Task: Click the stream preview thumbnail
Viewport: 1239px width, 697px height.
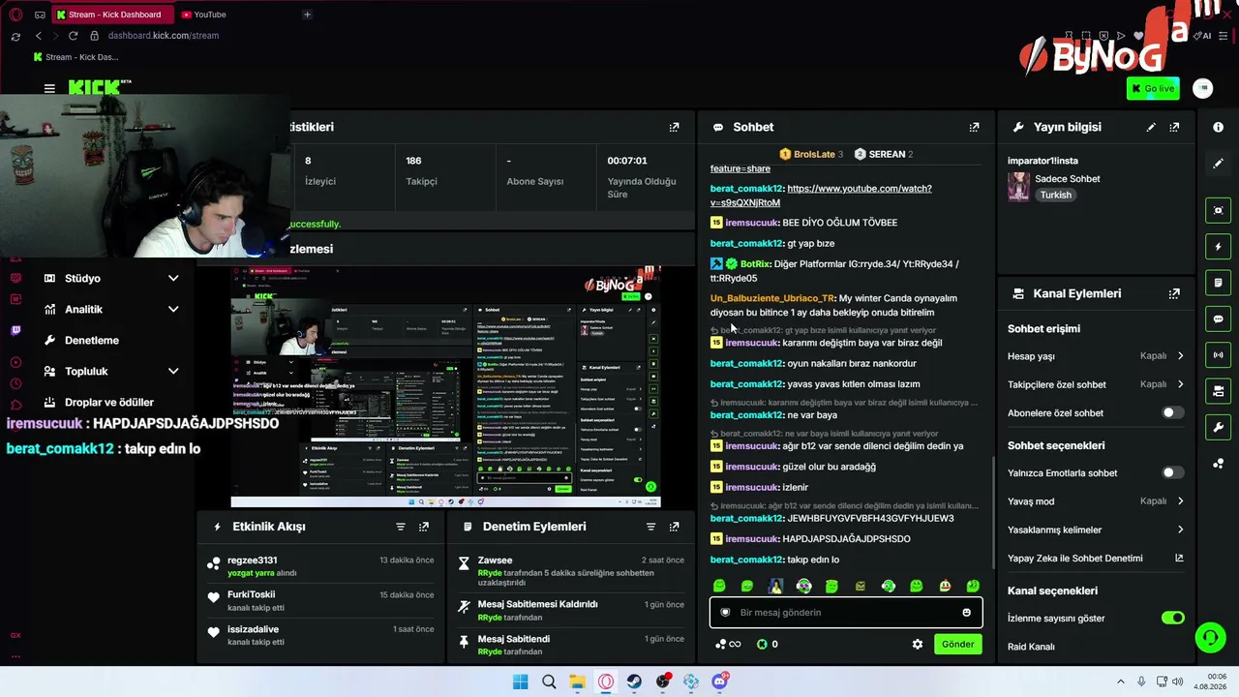Action: tap(446, 385)
